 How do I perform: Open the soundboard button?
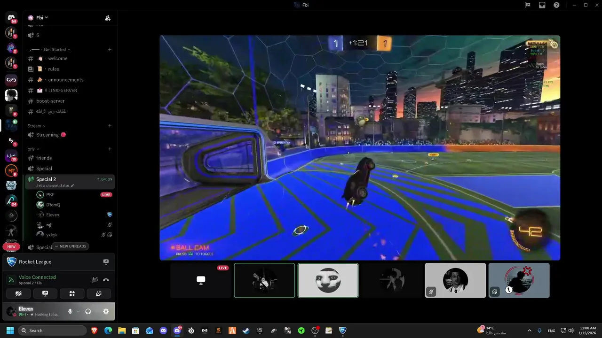point(99,293)
